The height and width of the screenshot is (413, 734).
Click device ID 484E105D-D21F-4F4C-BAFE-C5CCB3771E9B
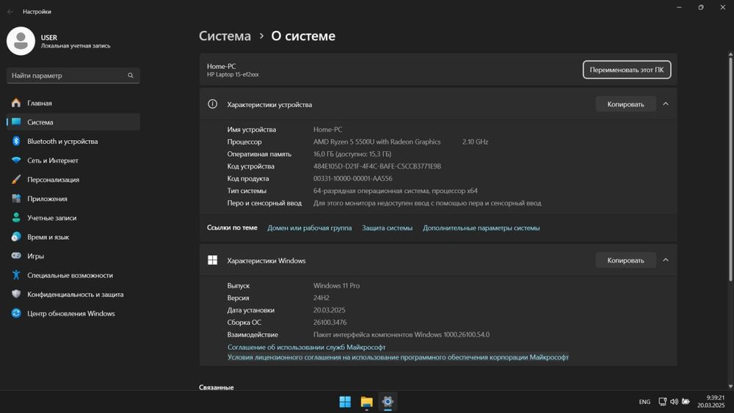coord(377,167)
